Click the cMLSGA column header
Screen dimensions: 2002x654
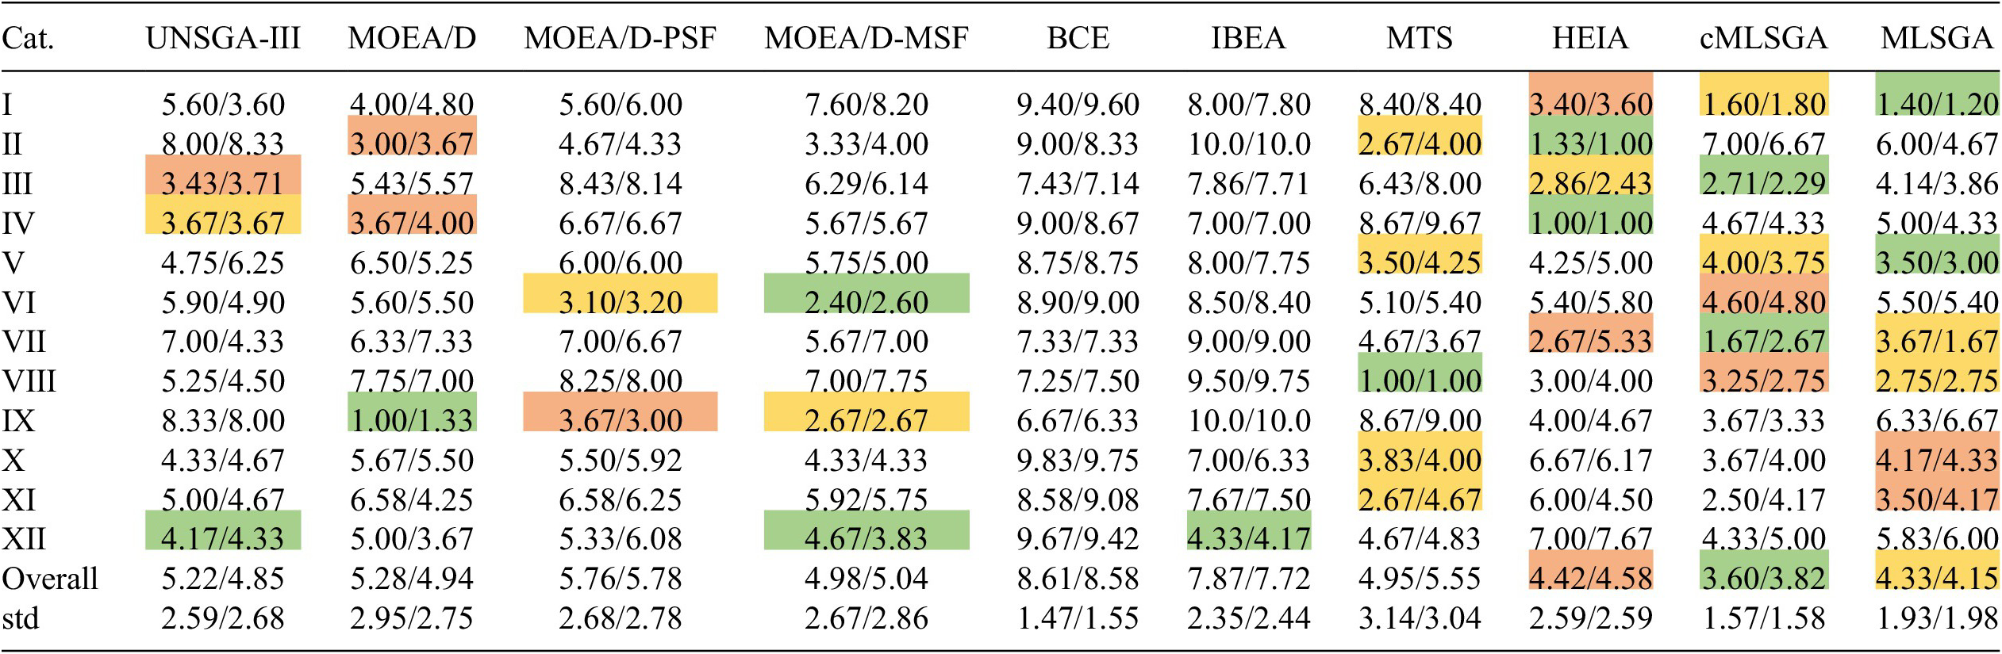coord(1763,39)
